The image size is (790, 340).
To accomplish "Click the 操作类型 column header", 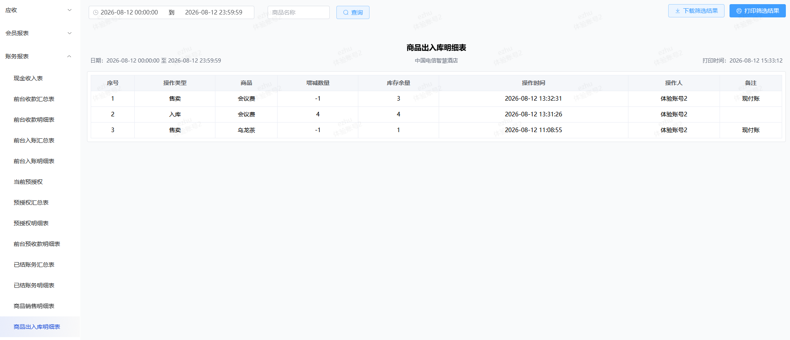I will [175, 83].
